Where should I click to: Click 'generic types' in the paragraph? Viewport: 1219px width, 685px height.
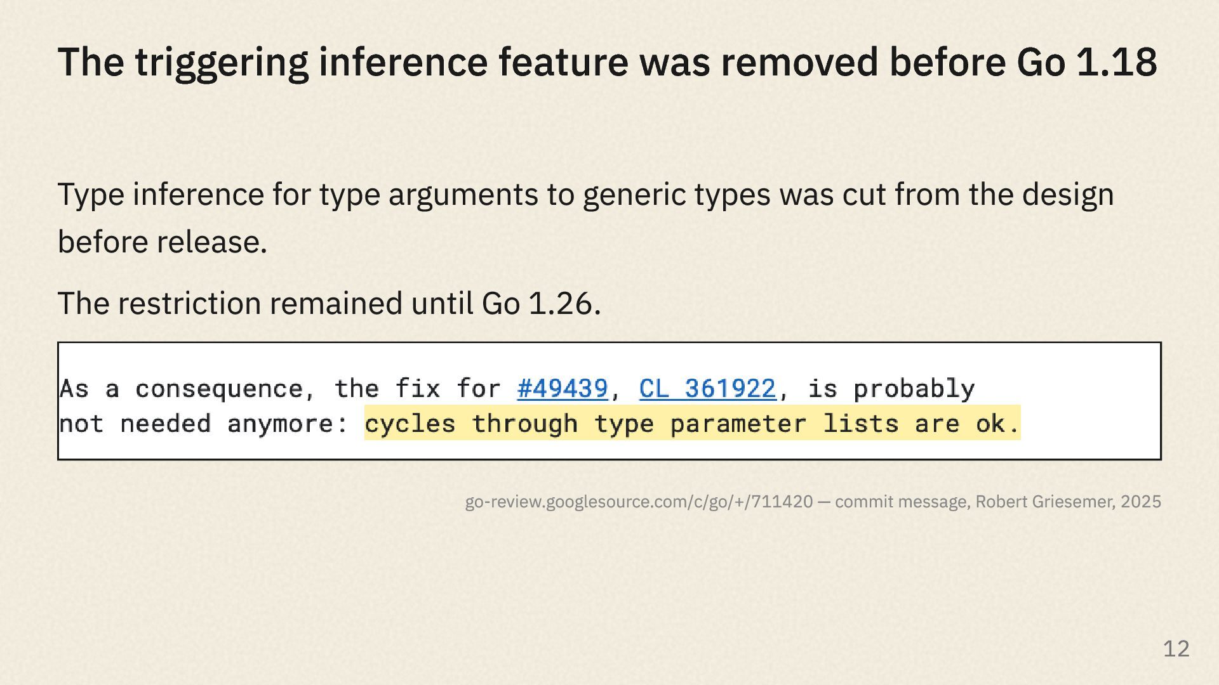click(676, 195)
